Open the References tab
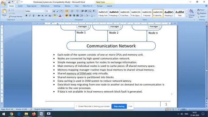The width and height of the screenshot is (208, 117). (45, 6)
